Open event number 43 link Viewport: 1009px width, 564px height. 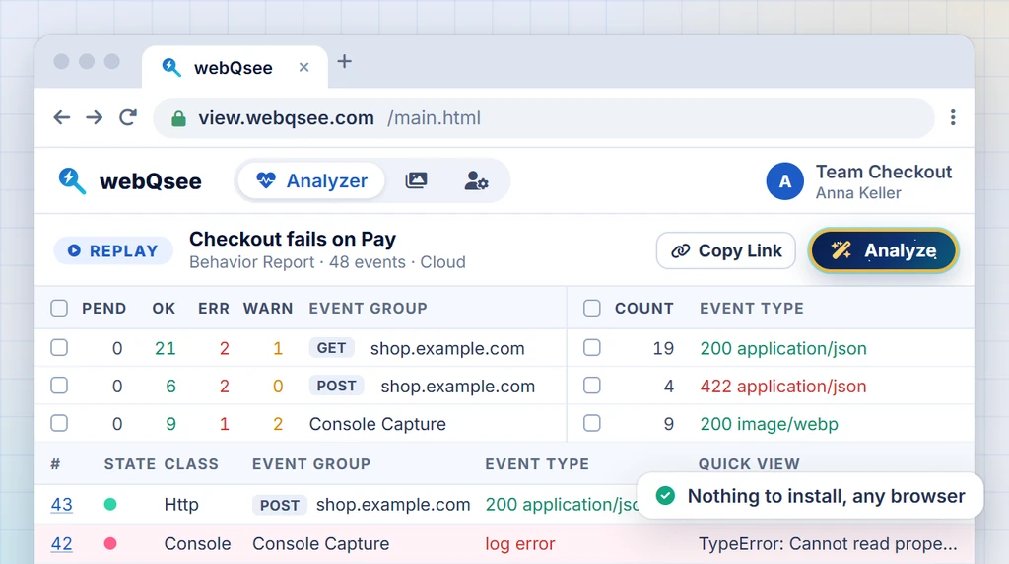(x=62, y=505)
